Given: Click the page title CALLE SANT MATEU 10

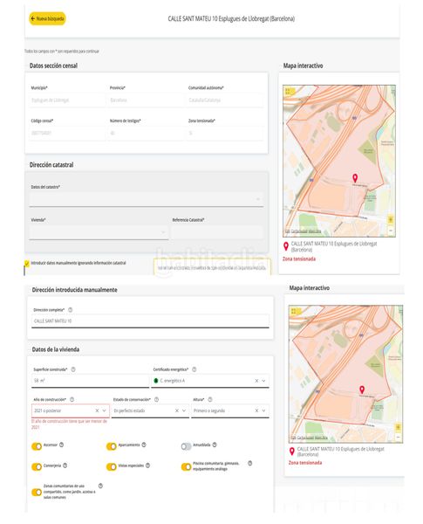Looking at the screenshot, I should click(231, 18).
